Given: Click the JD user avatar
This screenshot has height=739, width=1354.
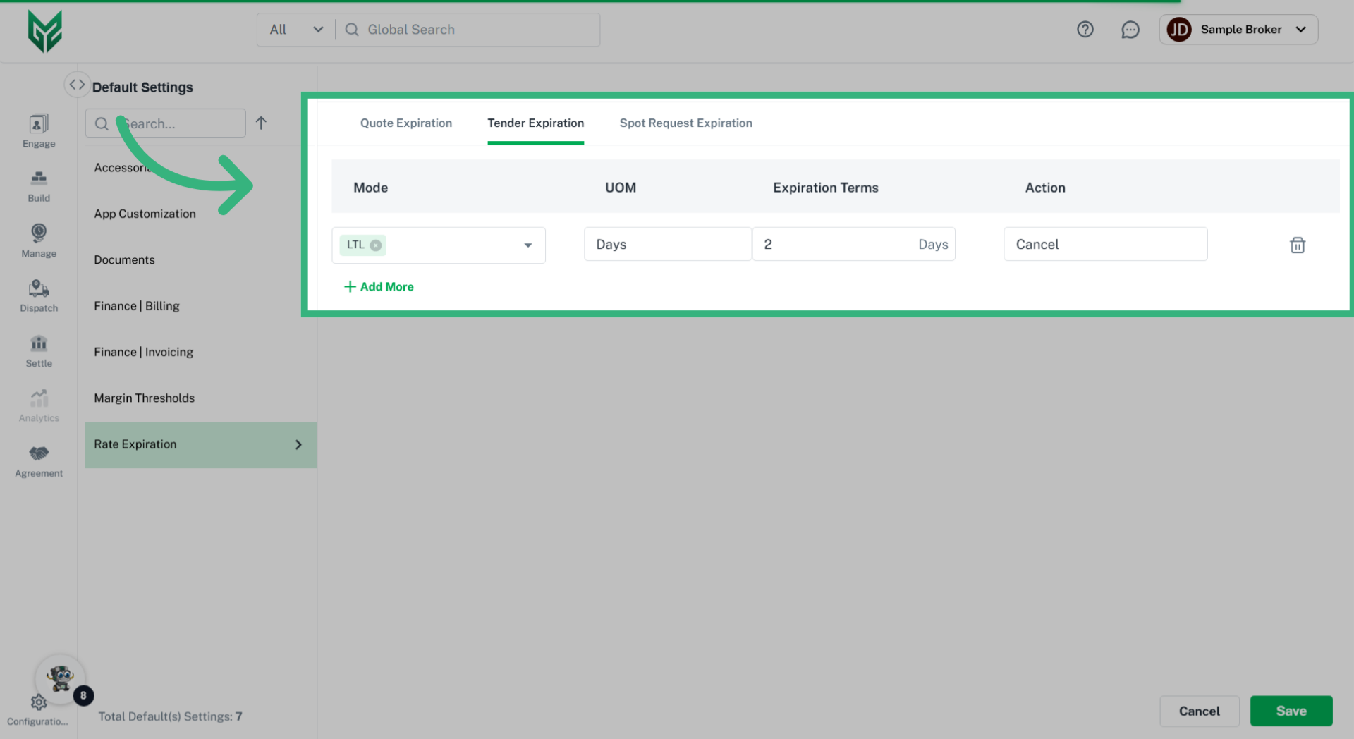Looking at the screenshot, I should (x=1179, y=30).
